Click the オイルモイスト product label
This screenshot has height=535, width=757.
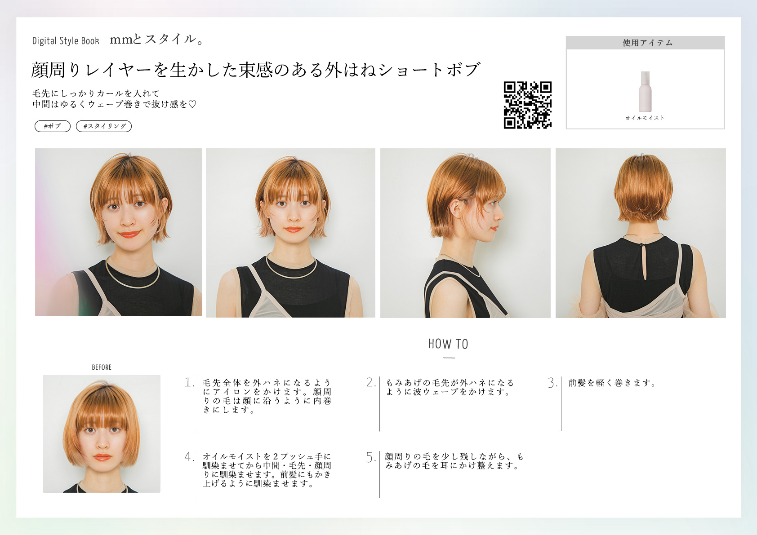pos(645,118)
